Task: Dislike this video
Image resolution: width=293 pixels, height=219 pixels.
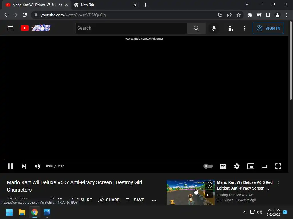Action: [80, 200]
